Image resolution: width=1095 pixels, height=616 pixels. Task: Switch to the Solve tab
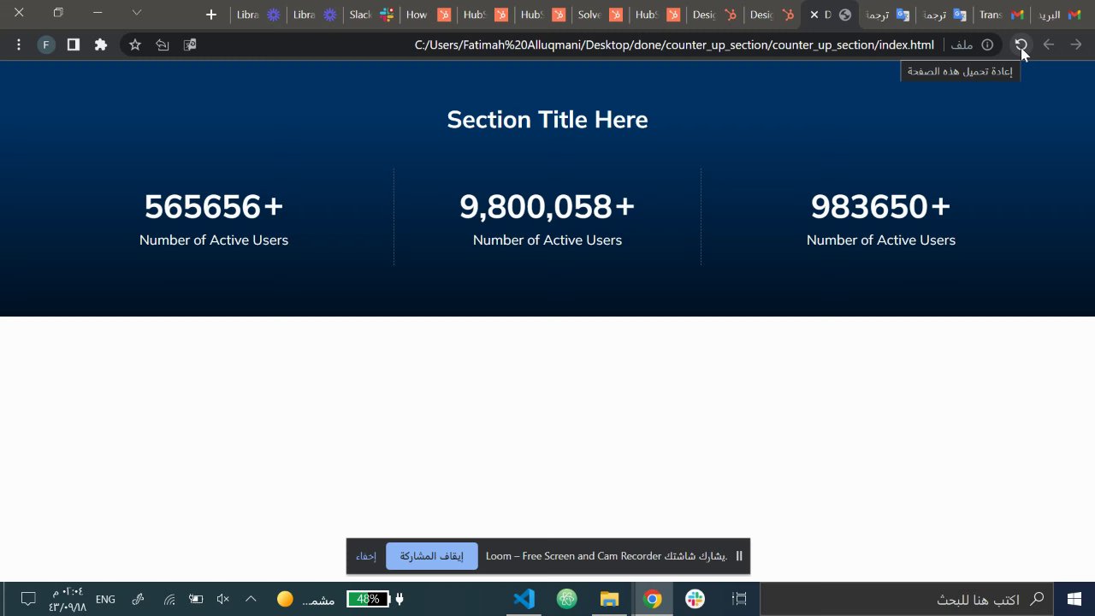600,15
